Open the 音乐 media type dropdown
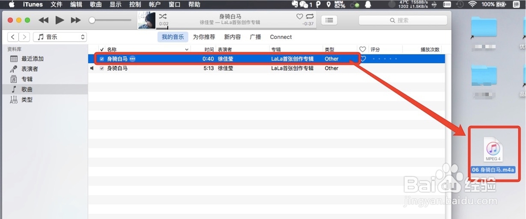The width and height of the screenshot is (526, 219). [60, 37]
